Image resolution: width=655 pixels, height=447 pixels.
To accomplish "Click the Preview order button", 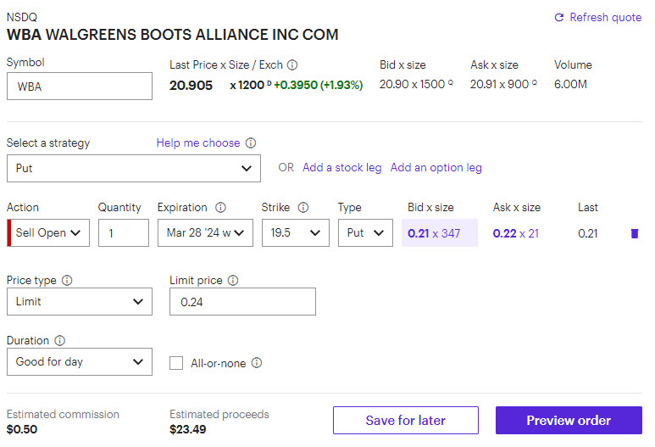I will click(569, 421).
